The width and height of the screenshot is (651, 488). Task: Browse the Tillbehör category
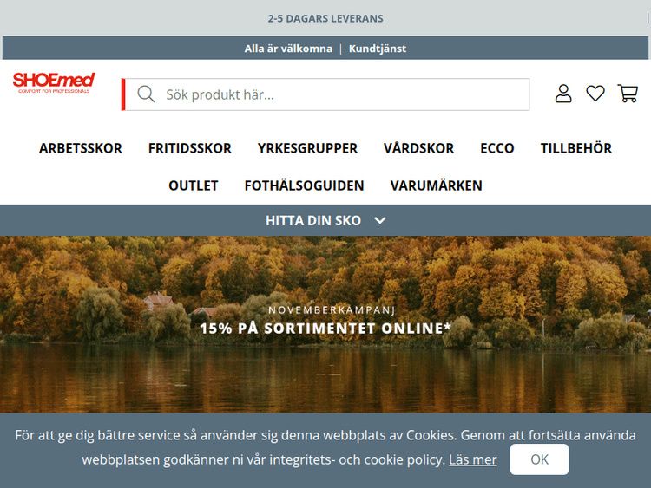575,148
